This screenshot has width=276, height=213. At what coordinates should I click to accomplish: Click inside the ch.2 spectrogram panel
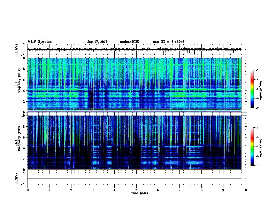135,143
